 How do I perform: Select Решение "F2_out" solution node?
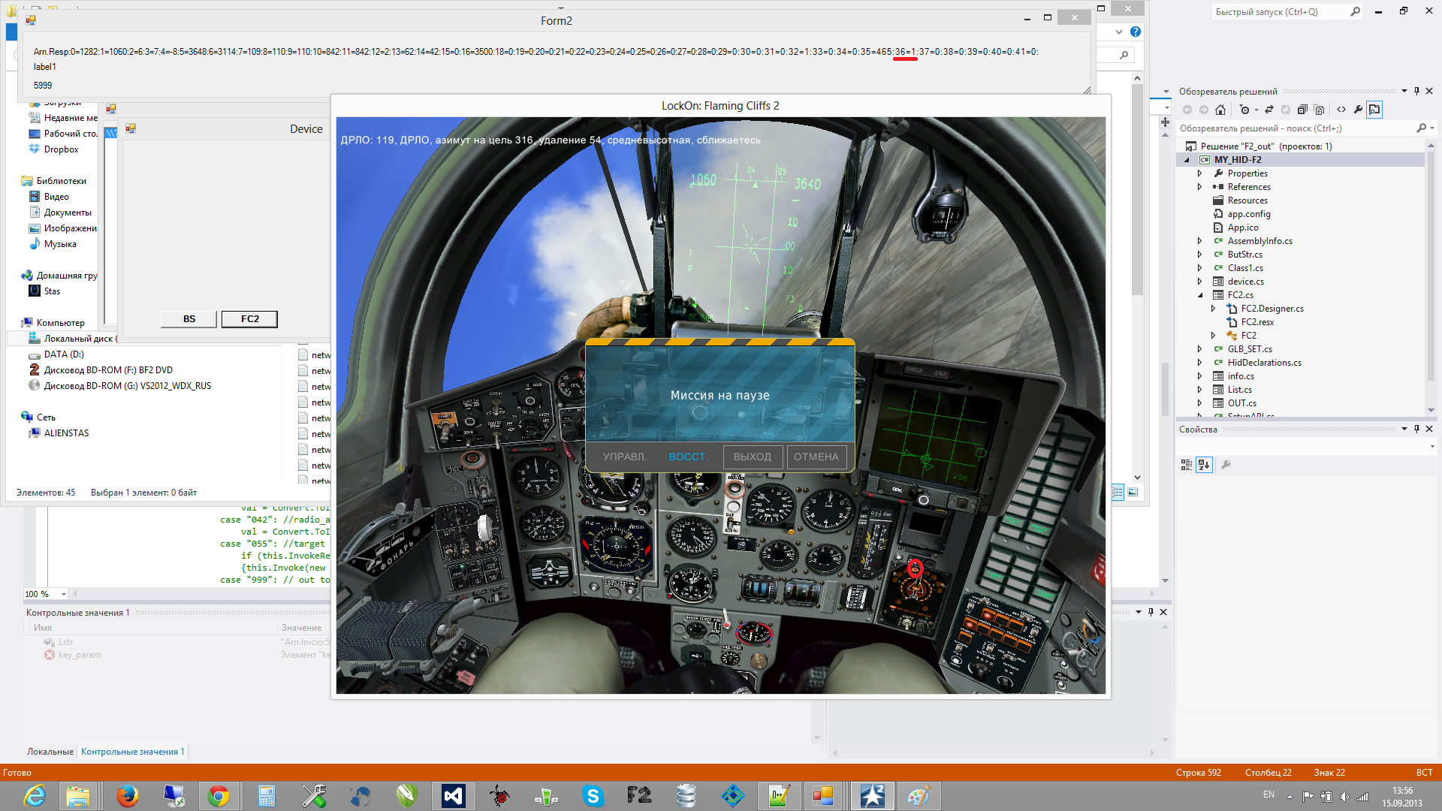point(1266,146)
